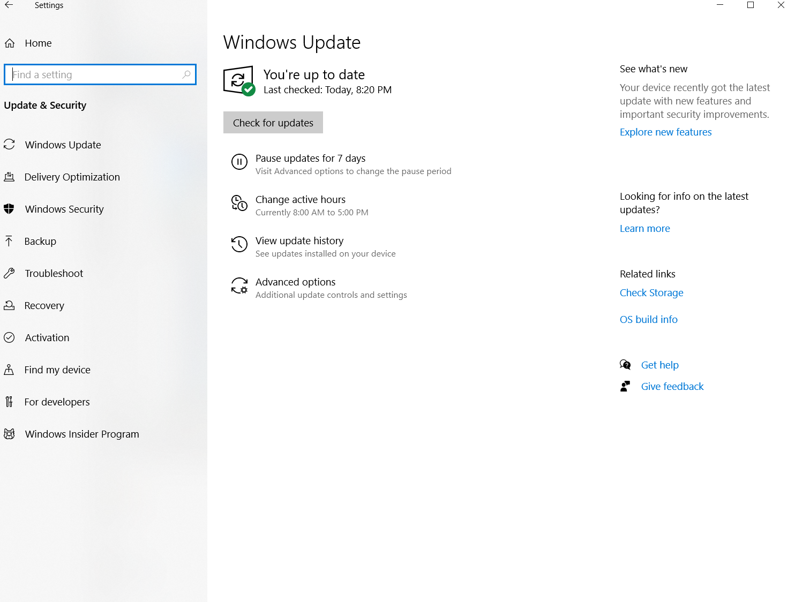The width and height of the screenshot is (795, 602).
Task: Focus the Find a setting search field
Action: pos(100,74)
